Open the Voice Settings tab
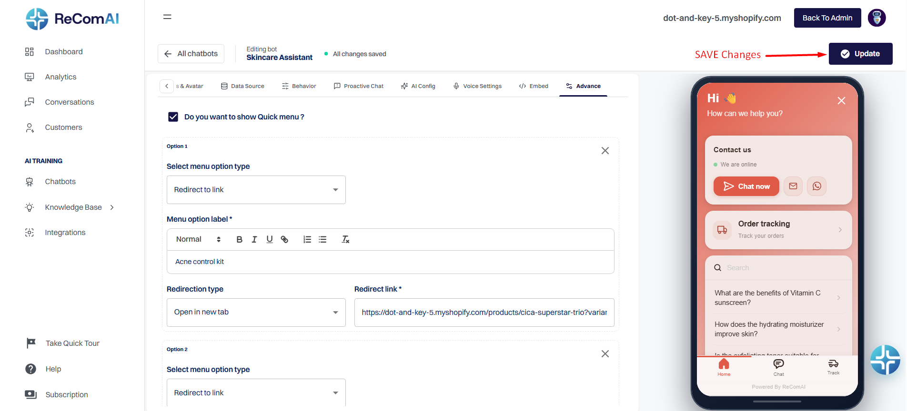This screenshot has width=907, height=411. click(x=477, y=86)
